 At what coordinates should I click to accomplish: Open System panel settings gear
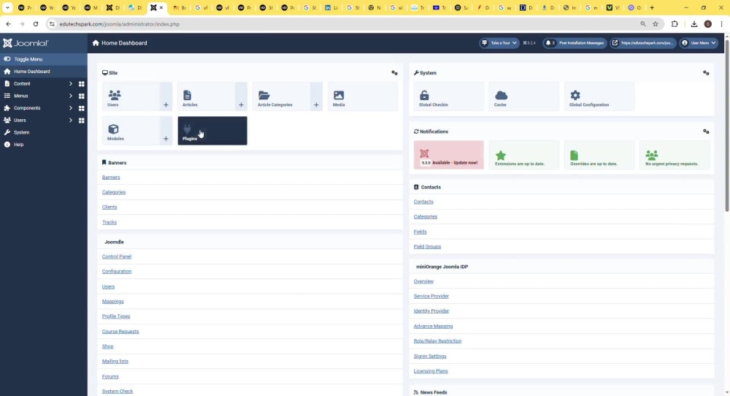coord(706,72)
